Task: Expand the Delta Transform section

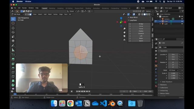Action: pyautogui.click(x=167, y=82)
